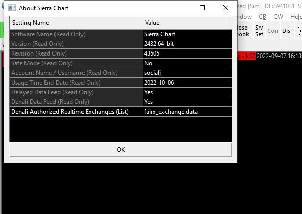
Task: Open the CB menu in main window
Action: pos(262,17)
